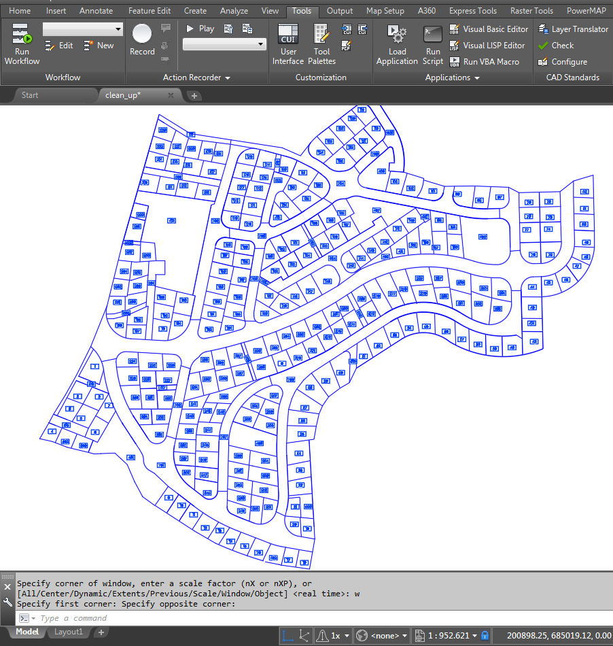Add a new layout tab

click(101, 632)
